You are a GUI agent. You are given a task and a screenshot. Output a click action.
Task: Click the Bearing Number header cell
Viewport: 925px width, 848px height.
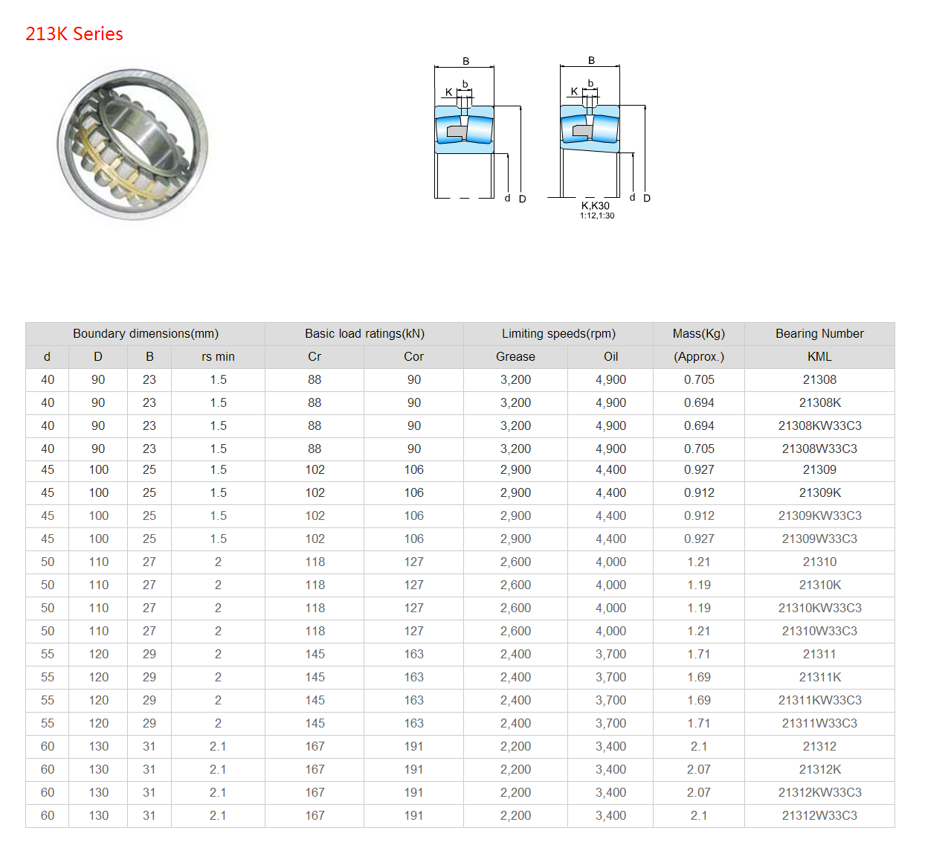[819, 334]
